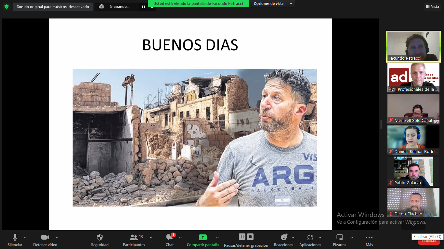Expand video options arrow beside Detener vídeo
The height and width of the screenshot is (249, 444).
(57, 237)
